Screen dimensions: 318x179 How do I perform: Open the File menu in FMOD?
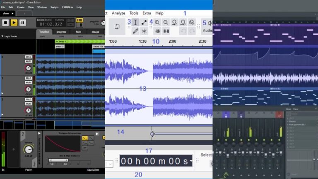pyautogui.click(x=3, y=7)
